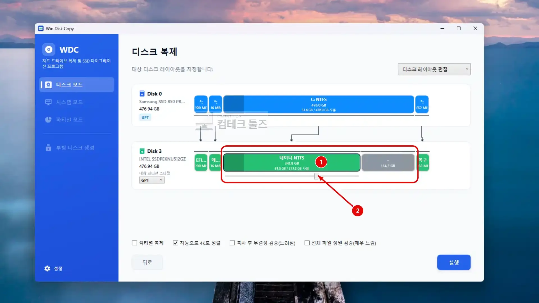Enable 복사 후 무결성 검증 checkbox
This screenshot has height=303, width=539.
click(x=232, y=243)
